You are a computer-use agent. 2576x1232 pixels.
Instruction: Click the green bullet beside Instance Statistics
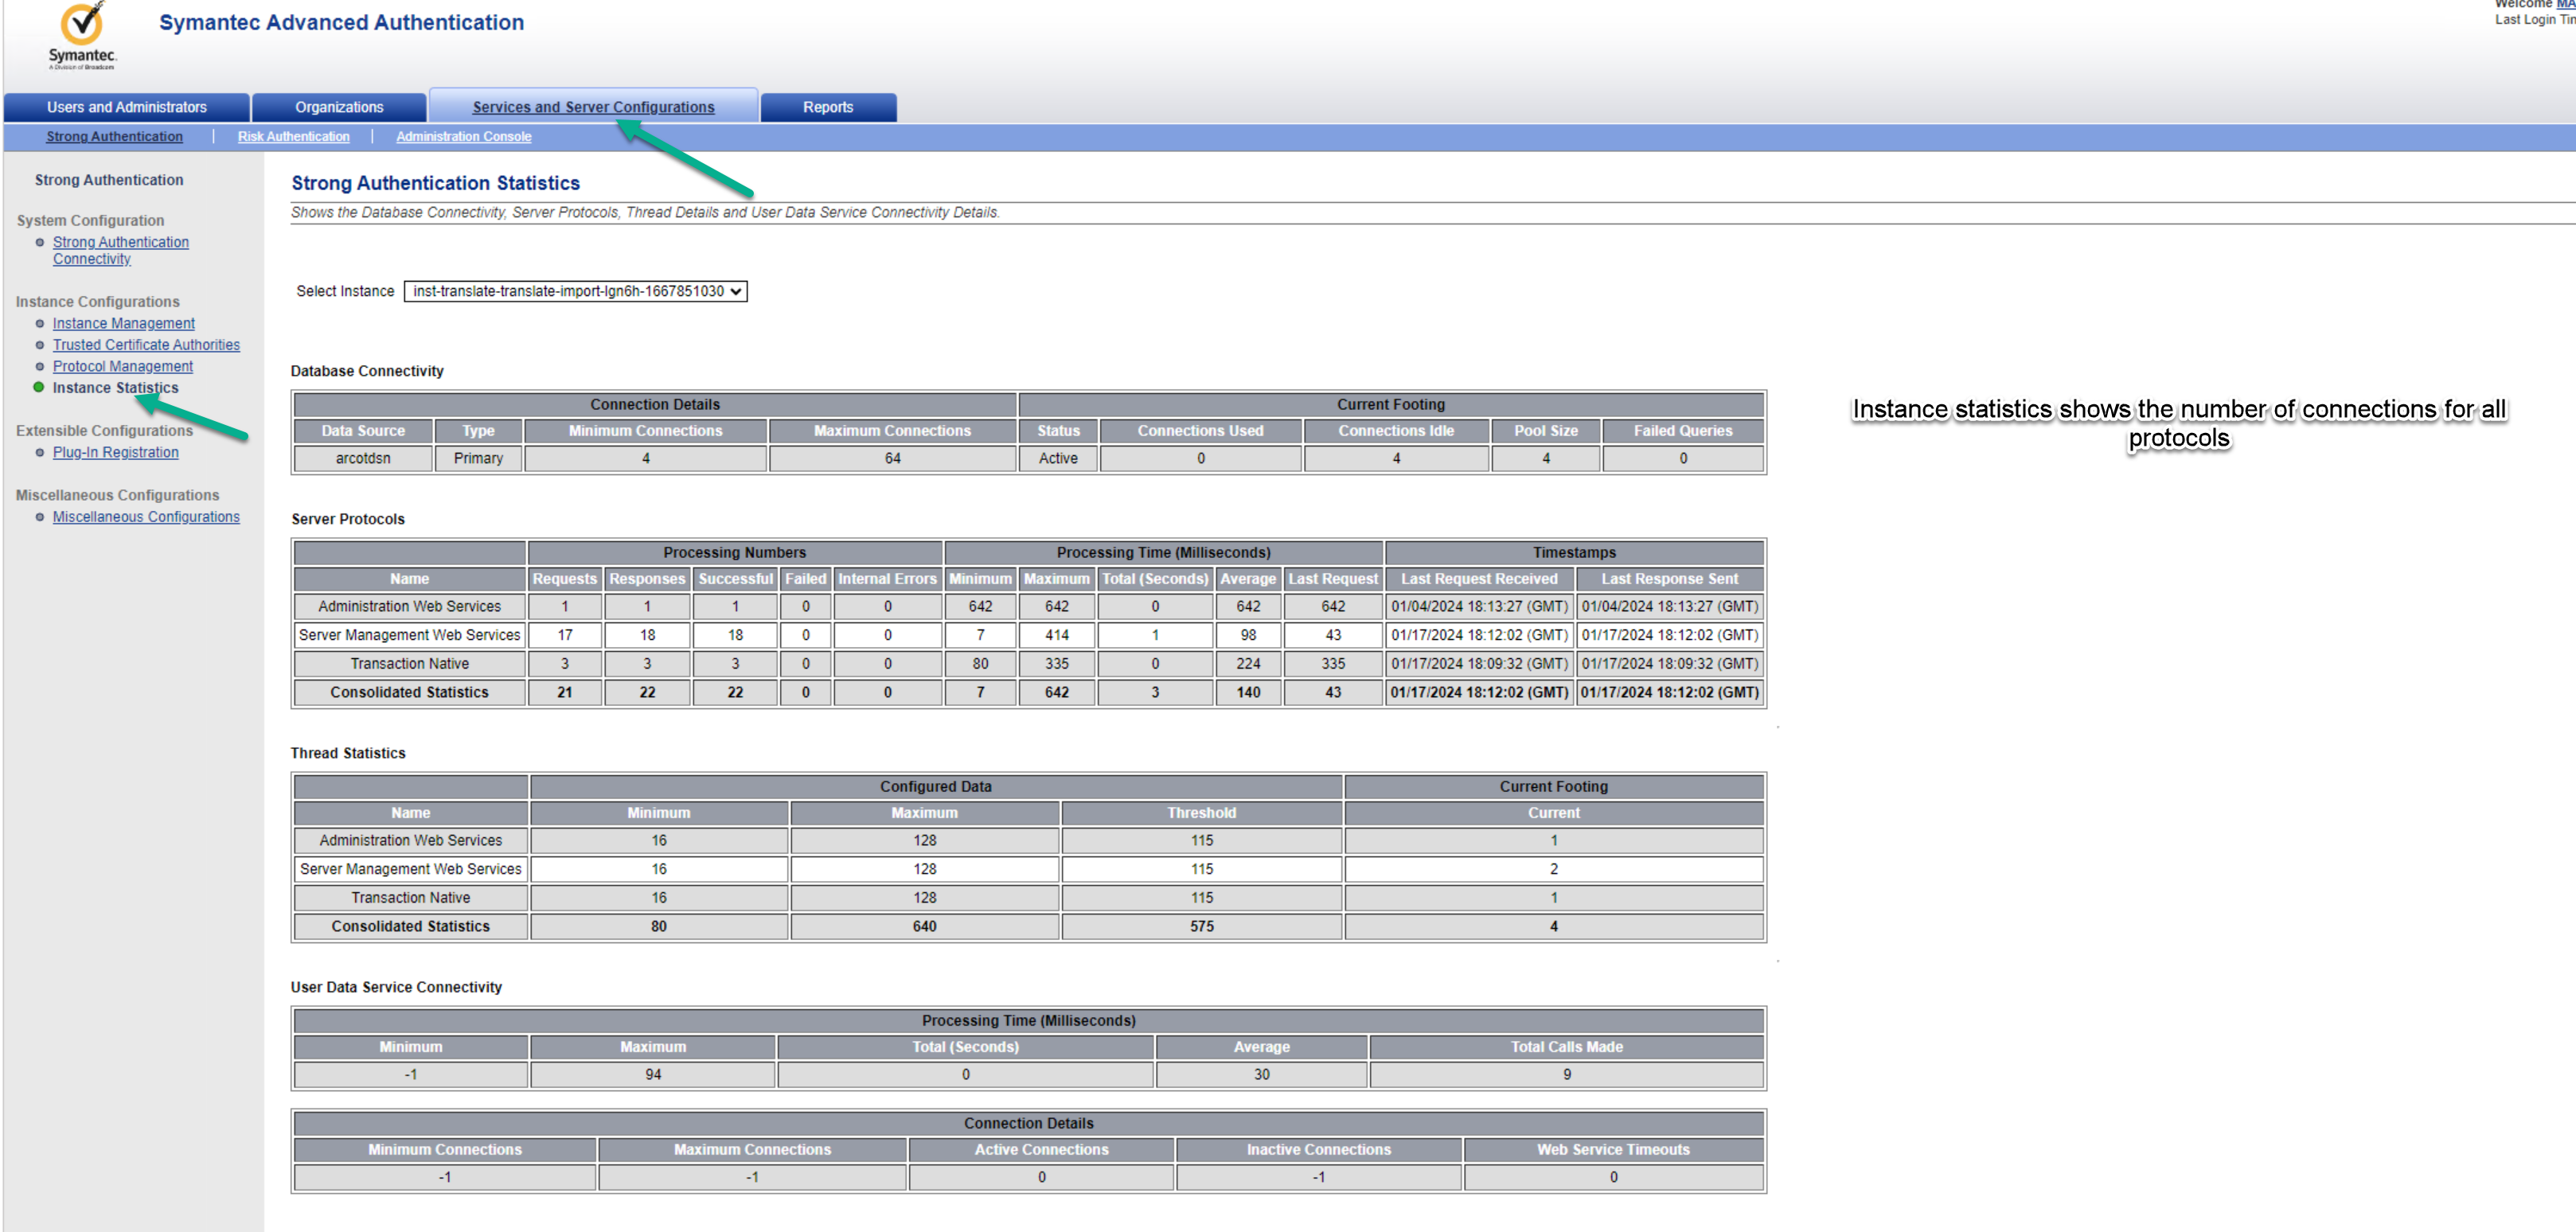click(39, 387)
